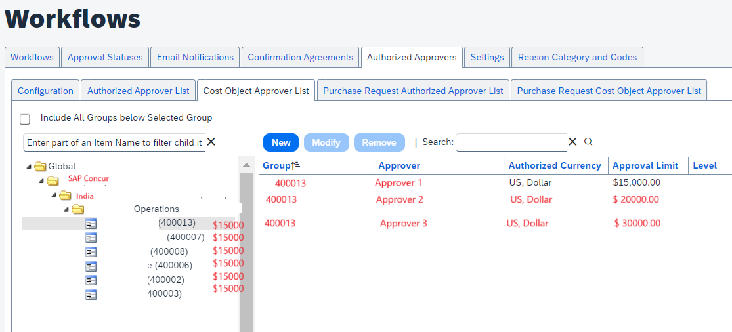
Task: Click US, Dollar in Approver 3 row
Action: (528, 223)
